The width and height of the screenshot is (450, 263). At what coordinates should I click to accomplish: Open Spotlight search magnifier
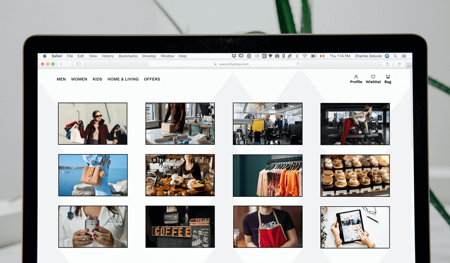396,56
